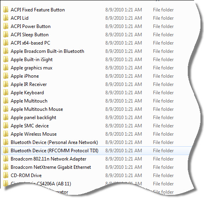Screen dimensions: 204x198
Task: Select 'File folder' type in ACPI x64-based PC row
Action: (163, 43)
